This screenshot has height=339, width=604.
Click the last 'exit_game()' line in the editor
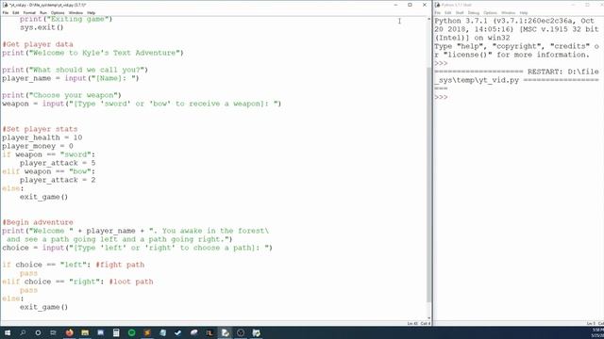[44, 307]
